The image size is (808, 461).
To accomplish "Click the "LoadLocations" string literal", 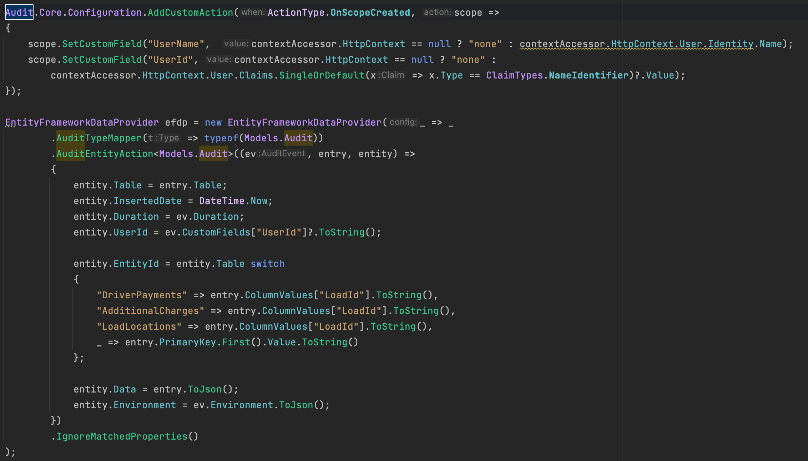I will (139, 326).
